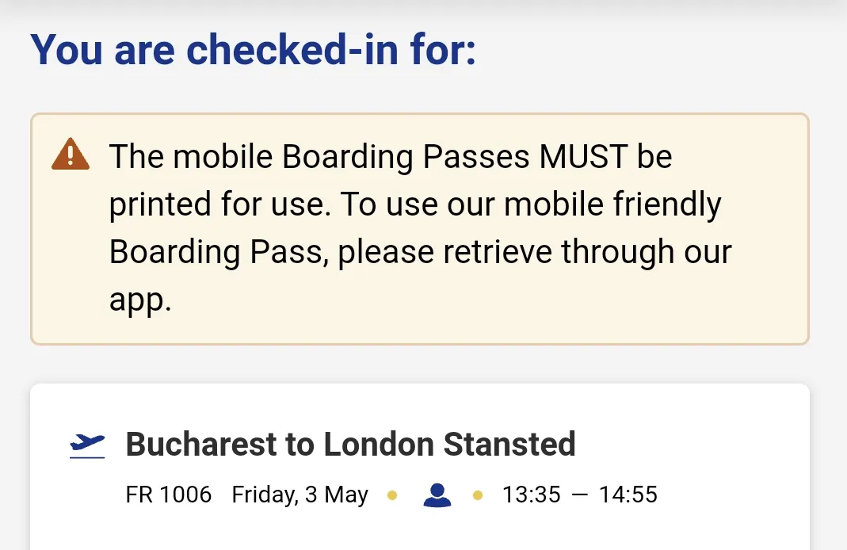The height and width of the screenshot is (550, 847).
Task: Tap the Friday, 3 May flight date
Action: pos(300,495)
